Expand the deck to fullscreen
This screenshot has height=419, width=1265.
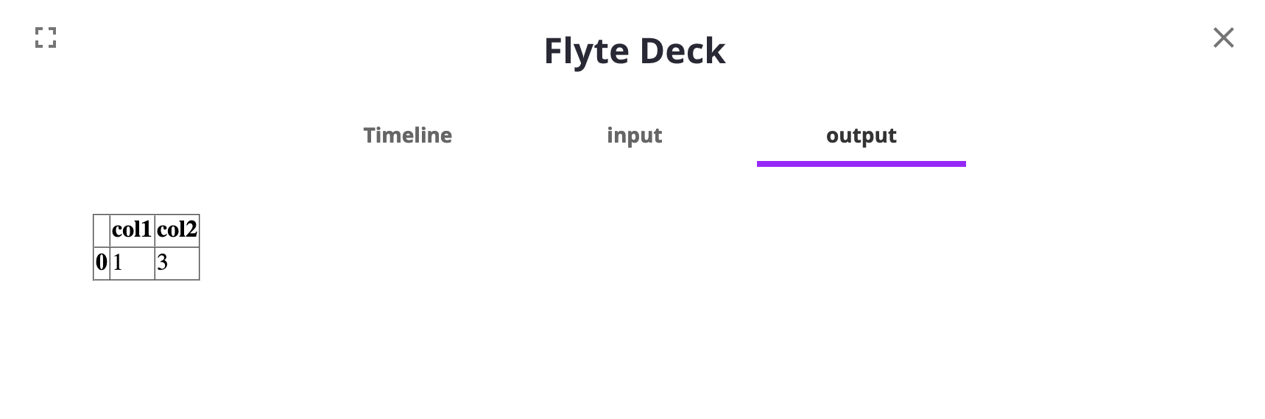pyautogui.click(x=46, y=37)
